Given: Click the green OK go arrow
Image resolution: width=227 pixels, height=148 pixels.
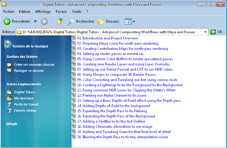Looking at the screenshot, I should click(213, 32).
